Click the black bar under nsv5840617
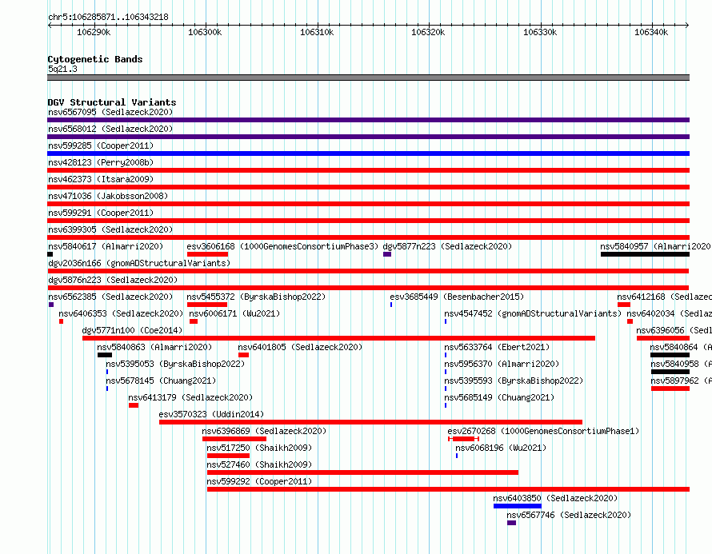Viewport: 712px width, 554px height. (x=50, y=254)
